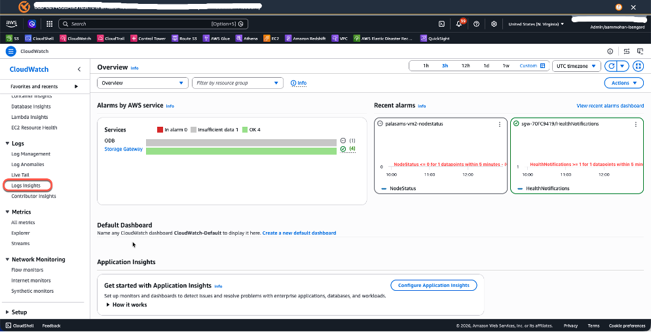651x332 pixels.
Task: Open View recent alarms dashboard link
Action: point(610,106)
